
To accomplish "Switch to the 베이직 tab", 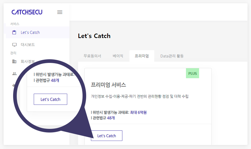I will [118, 56].
